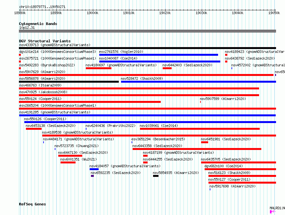Click the nsv4484171 variant label

coord(78,139)
